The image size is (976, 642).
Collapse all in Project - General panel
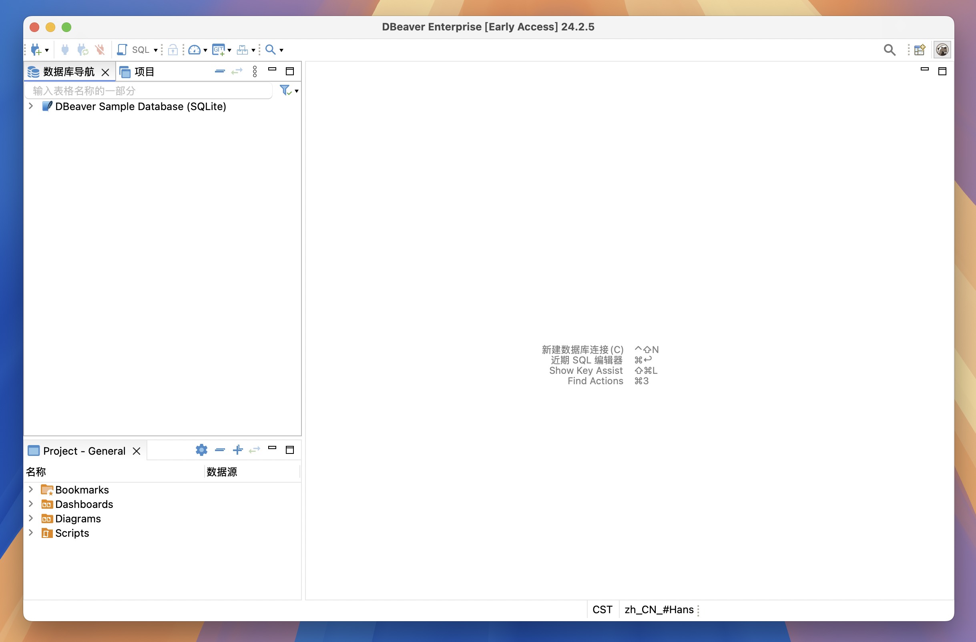(220, 450)
